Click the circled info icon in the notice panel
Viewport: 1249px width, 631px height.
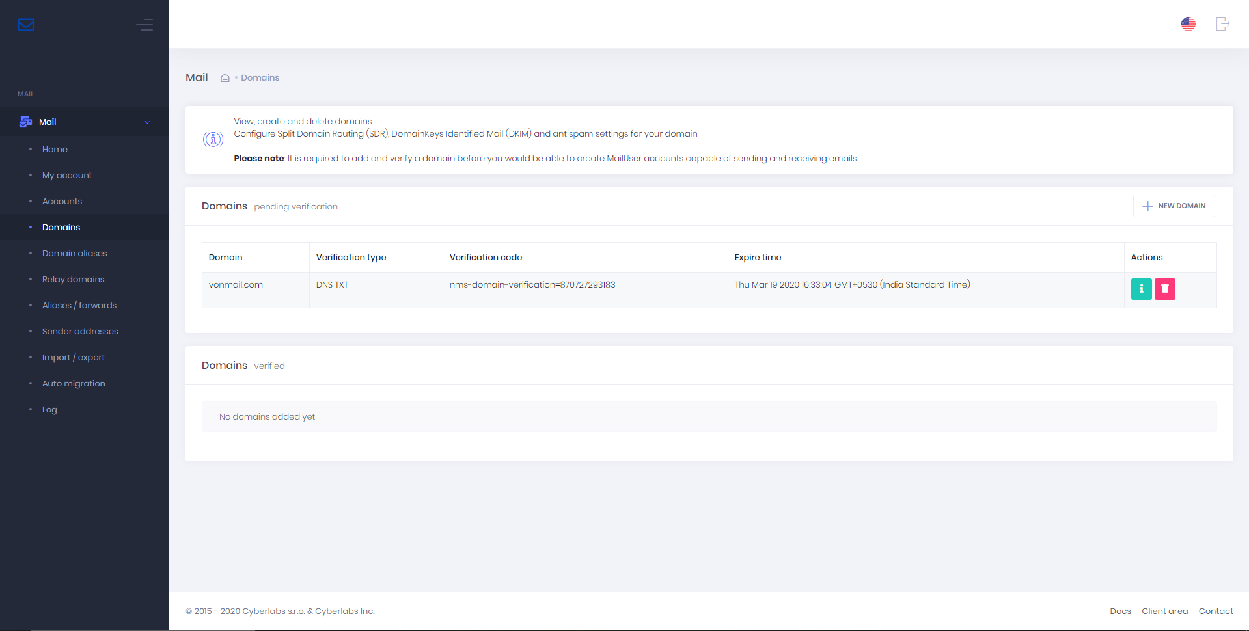pyautogui.click(x=213, y=139)
